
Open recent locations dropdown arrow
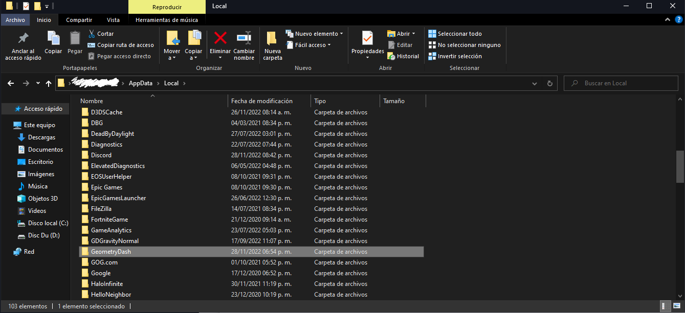point(39,83)
